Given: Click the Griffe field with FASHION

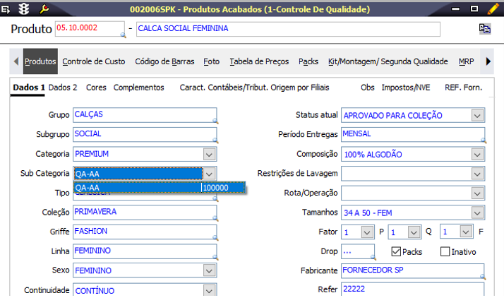Looking at the screenshot, I should coord(145,232).
